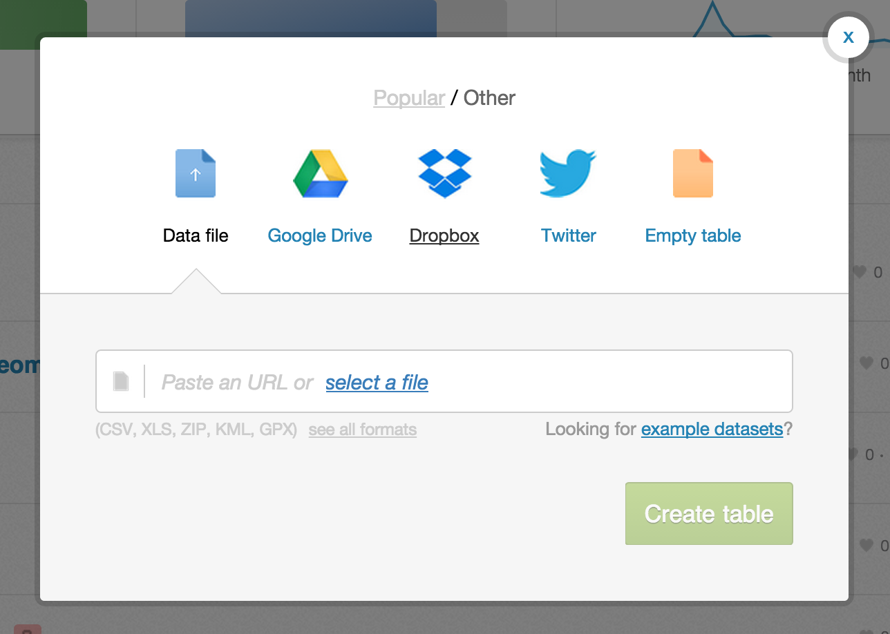Click the Data file label

(196, 236)
